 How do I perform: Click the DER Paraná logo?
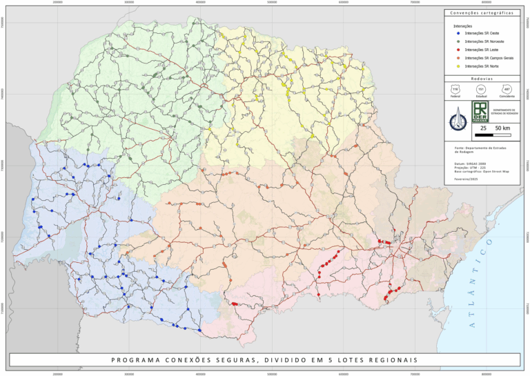tap(480, 112)
